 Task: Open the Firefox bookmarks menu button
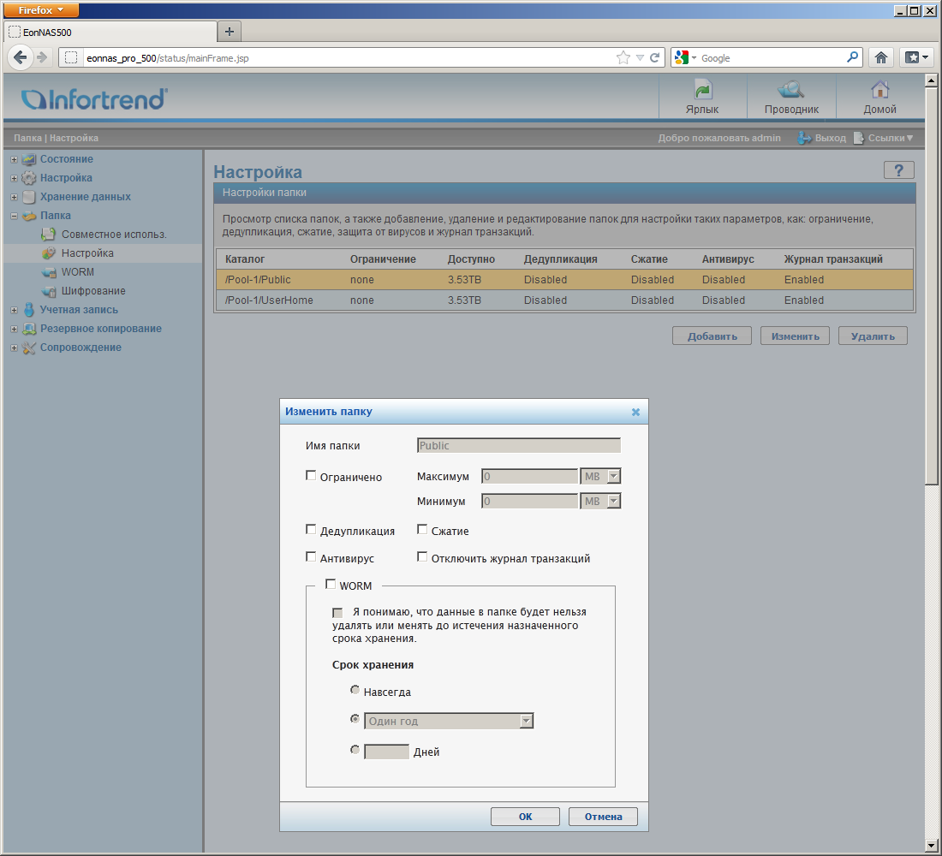tap(916, 57)
